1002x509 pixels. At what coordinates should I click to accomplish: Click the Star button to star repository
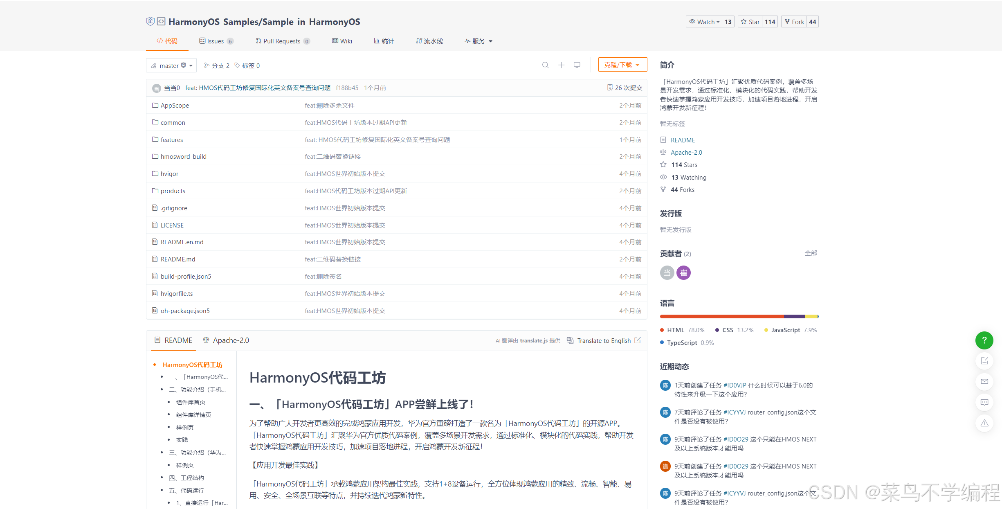[x=750, y=22]
